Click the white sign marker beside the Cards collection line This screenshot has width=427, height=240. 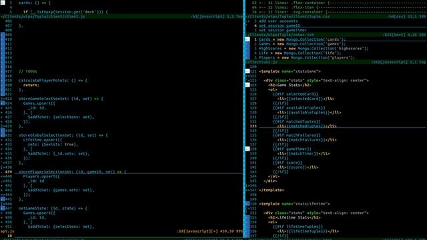[x=248, y=39]
